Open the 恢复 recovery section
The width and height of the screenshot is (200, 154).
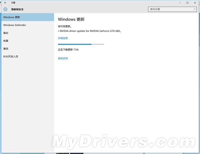pyautogui.click(x=28, y=41)
